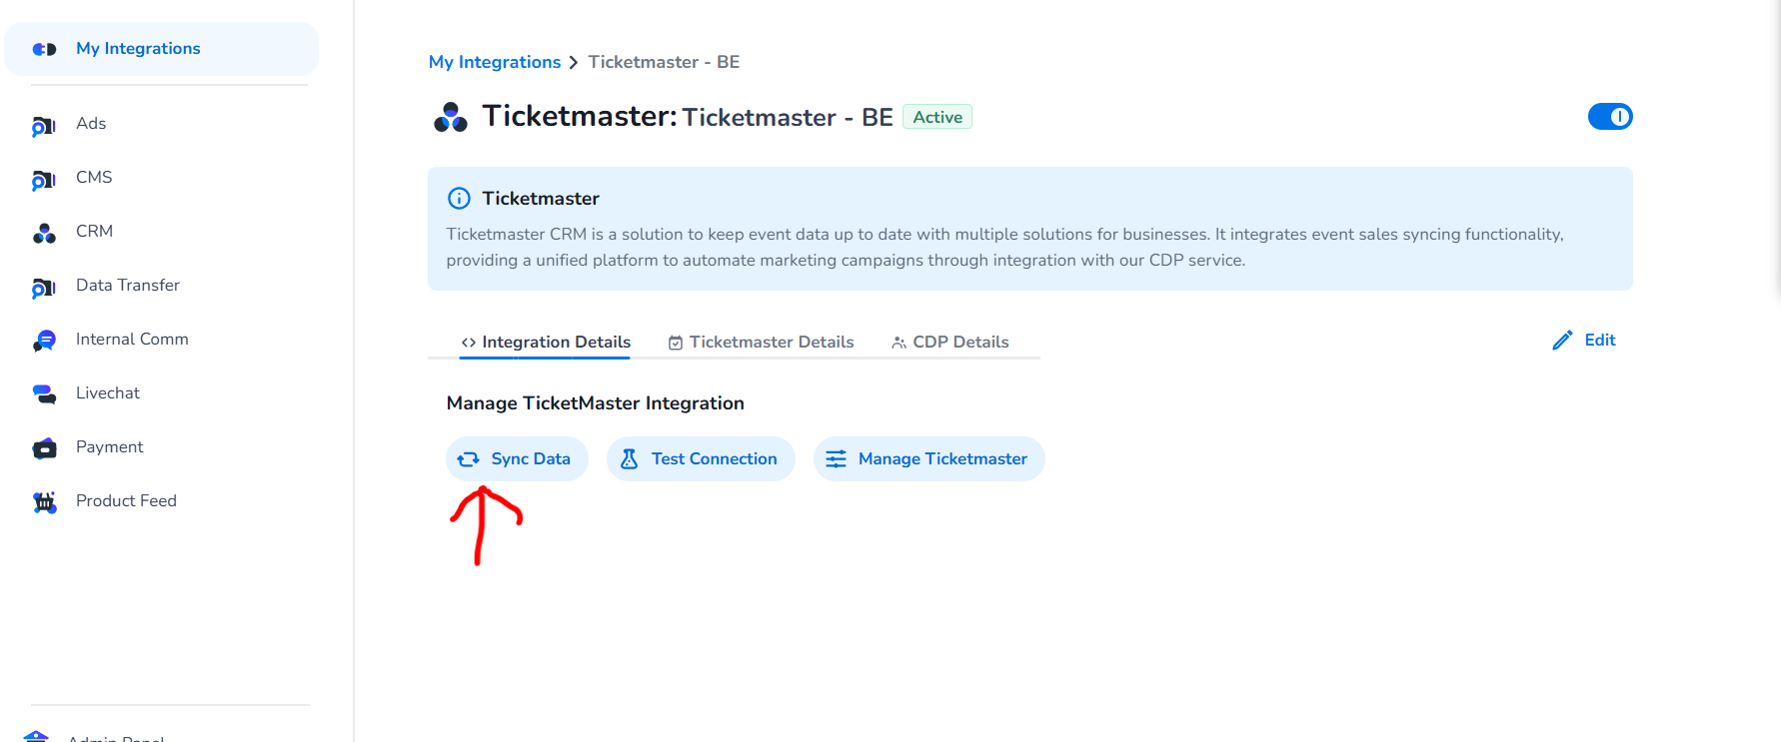Click the Edit link text
This screenshot has width=1781, height=742.
(x=1600, y=341)
